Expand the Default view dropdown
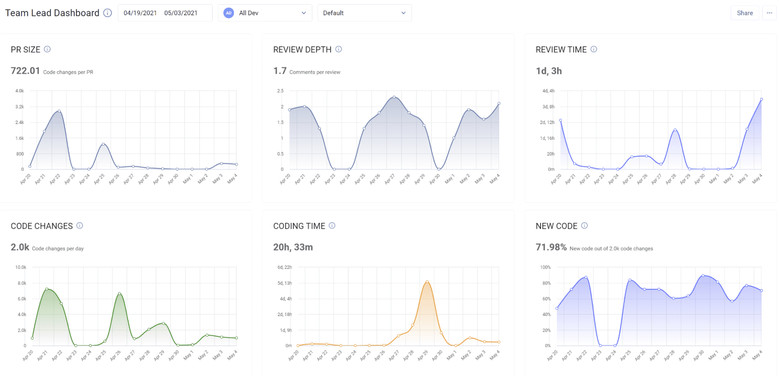 (x=364, y=13)
